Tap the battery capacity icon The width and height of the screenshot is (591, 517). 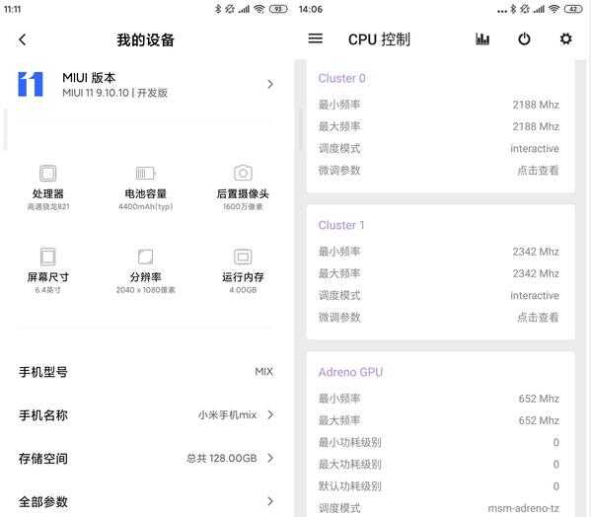pos(145,174)
